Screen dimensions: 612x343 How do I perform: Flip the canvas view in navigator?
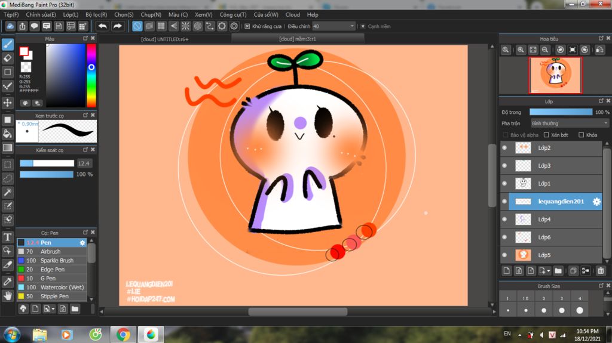click(599, 50)
